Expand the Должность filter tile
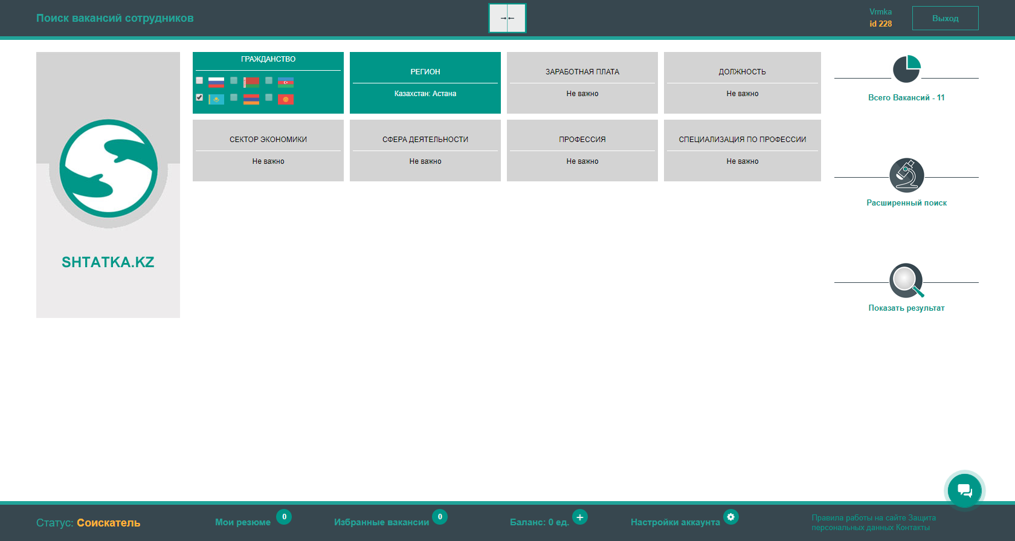 [742, 83]
